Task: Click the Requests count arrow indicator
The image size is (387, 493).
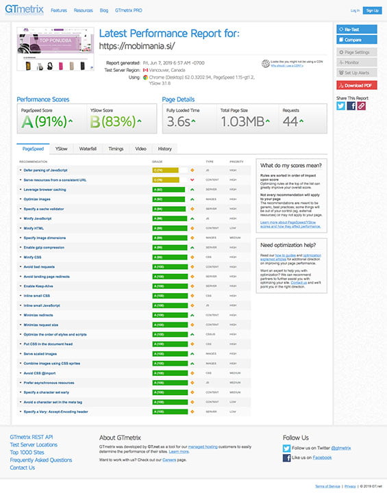Action: pos(301,121)
